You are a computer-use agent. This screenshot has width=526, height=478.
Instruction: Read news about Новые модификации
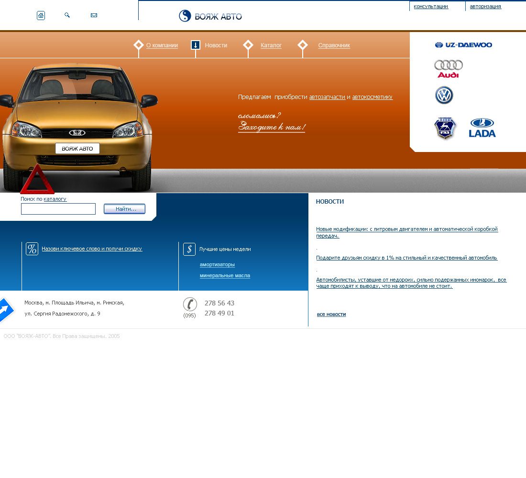[407, 232]
